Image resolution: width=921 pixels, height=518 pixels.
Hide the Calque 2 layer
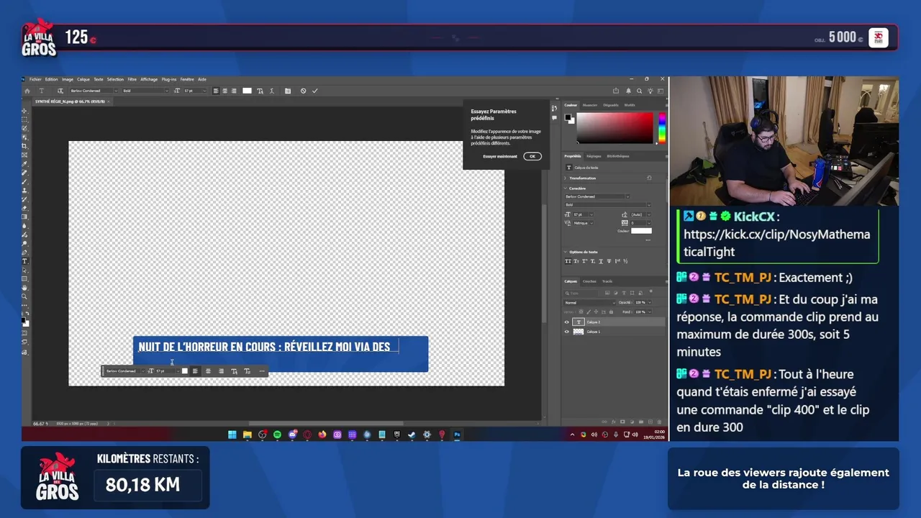click(567, 322)
